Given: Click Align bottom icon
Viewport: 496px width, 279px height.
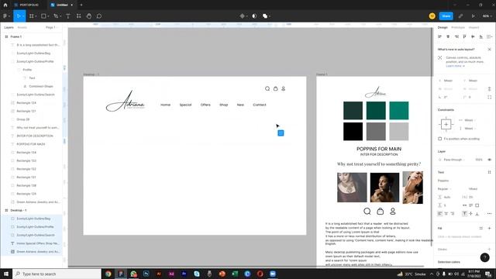Looking at the screenshot, I should 480,36.
